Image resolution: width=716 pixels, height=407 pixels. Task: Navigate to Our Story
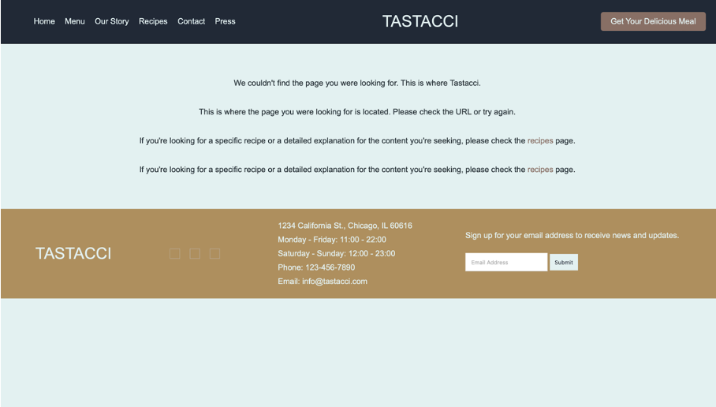(x=111, y=21)
